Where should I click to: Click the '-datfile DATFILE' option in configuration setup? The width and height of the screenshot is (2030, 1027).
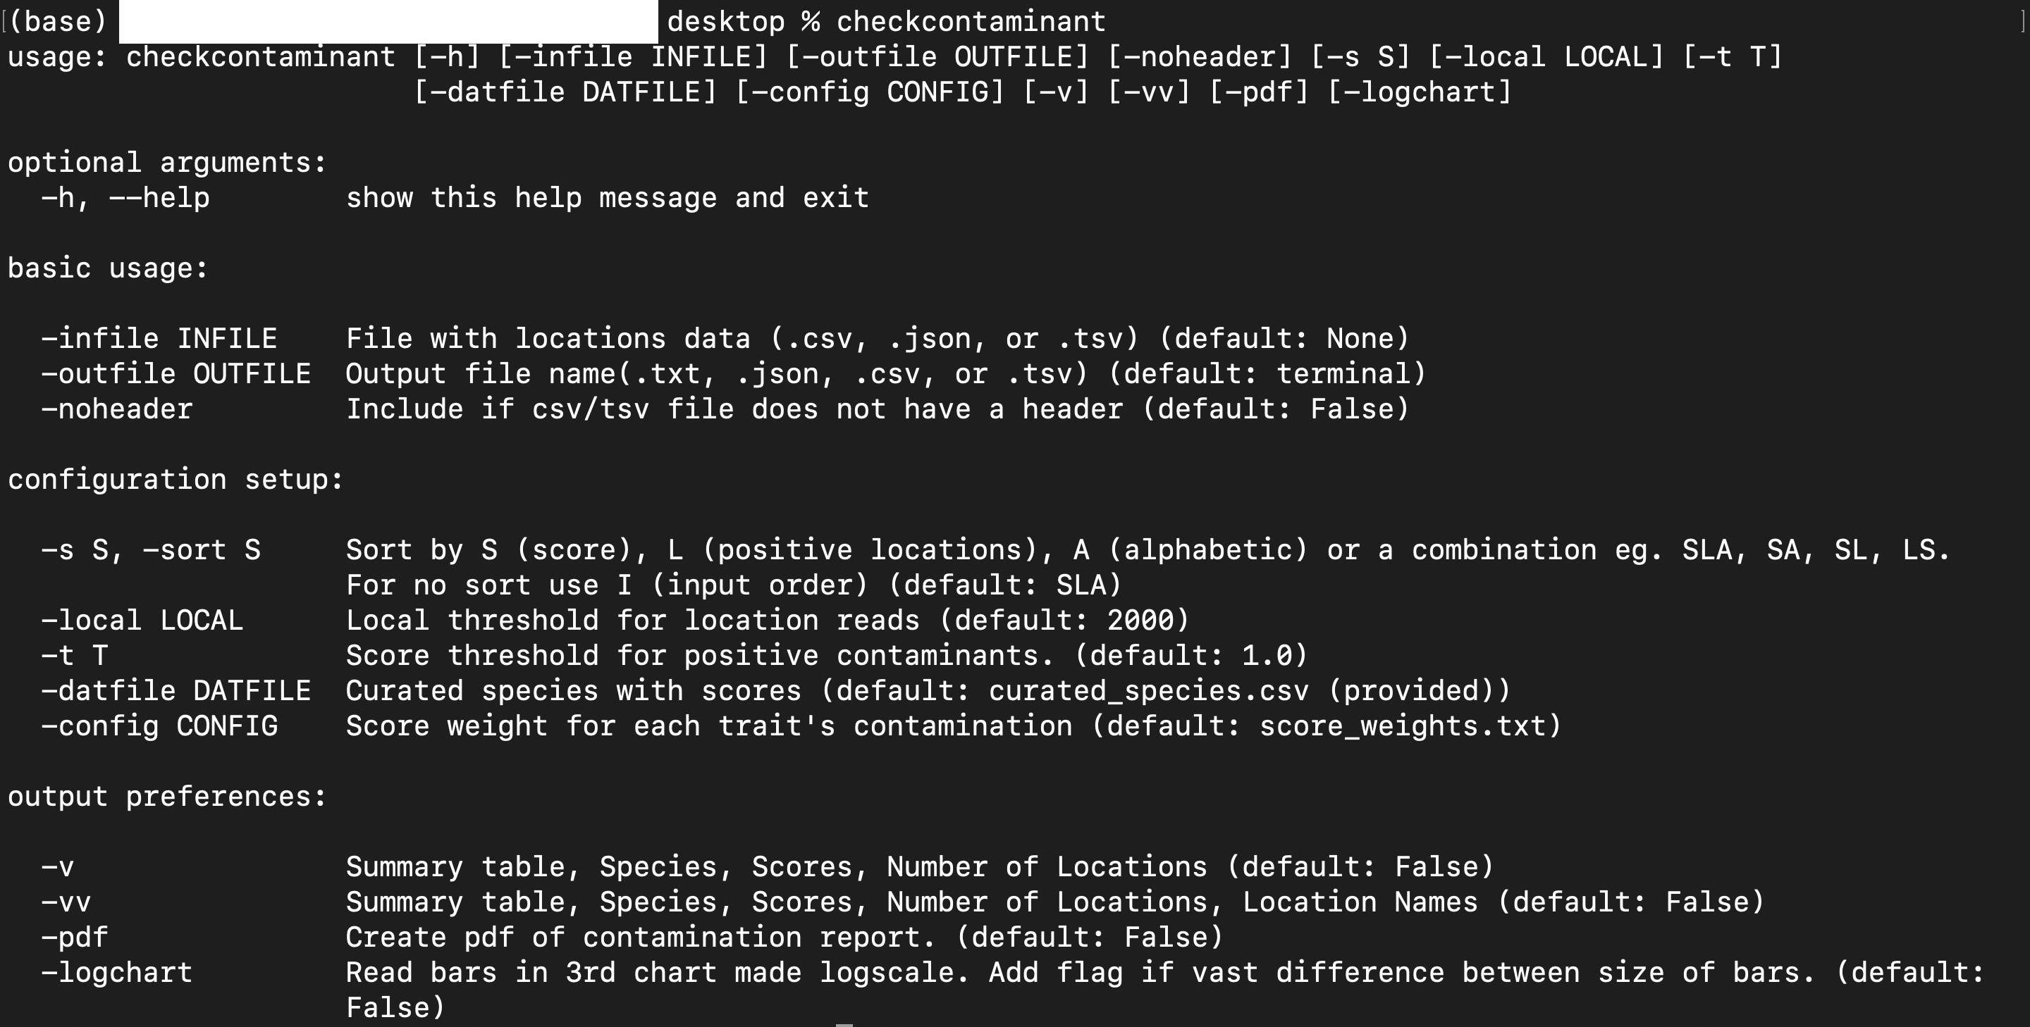click(176, 691)
